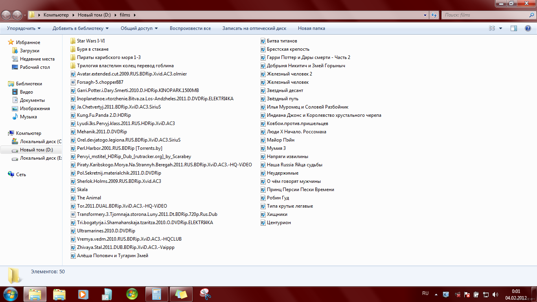Click the video icon of Битва титанов
The height and width of the screenshot is (302, 537).
click(263, 41)
